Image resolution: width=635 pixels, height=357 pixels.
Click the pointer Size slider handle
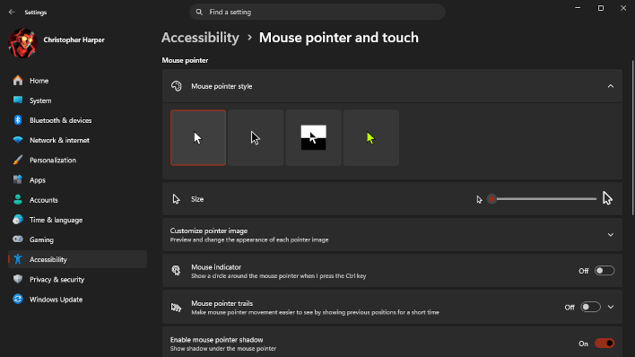491,199
